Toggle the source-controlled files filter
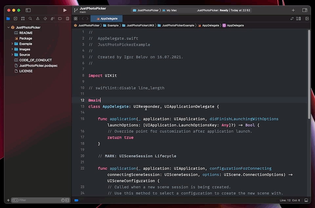Image resolution: width=315 pixels, height=208 pixels. [67, 200]
